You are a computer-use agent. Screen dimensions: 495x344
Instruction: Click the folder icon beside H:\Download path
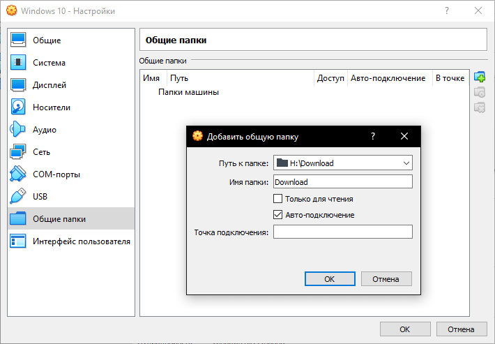(282, 163)
